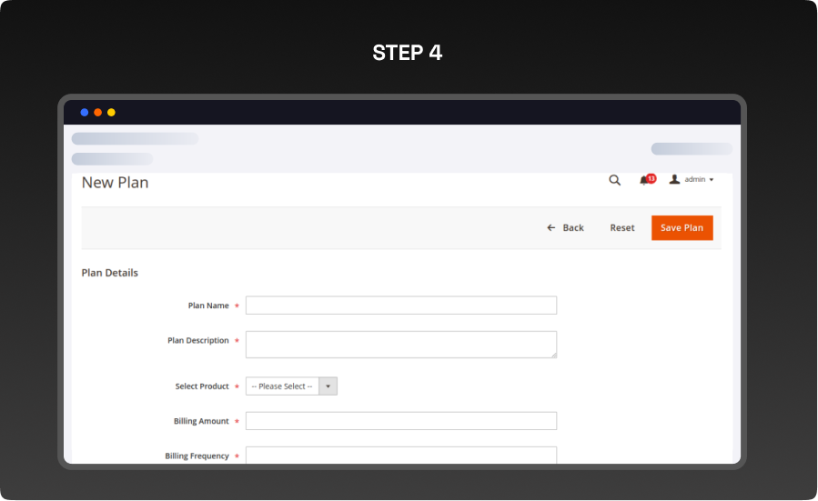This screenshot has width=818, height=501.
Task: Open the notifications bell
Action: (x=644, y=180)
